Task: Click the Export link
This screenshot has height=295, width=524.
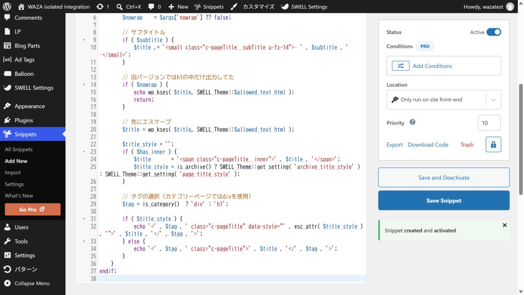Action: click(x=394, y=145)
